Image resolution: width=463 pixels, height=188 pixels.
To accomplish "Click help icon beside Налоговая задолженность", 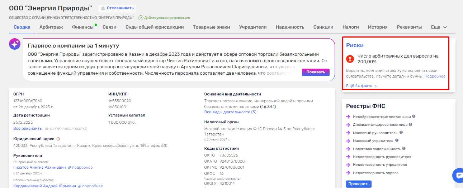I will [404, 149].
